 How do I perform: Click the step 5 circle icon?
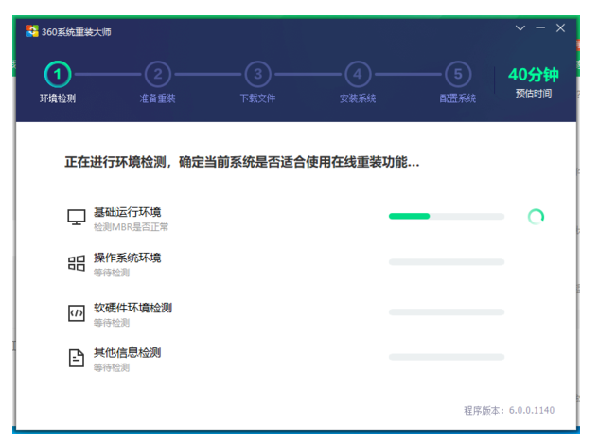tap(458, 73)
